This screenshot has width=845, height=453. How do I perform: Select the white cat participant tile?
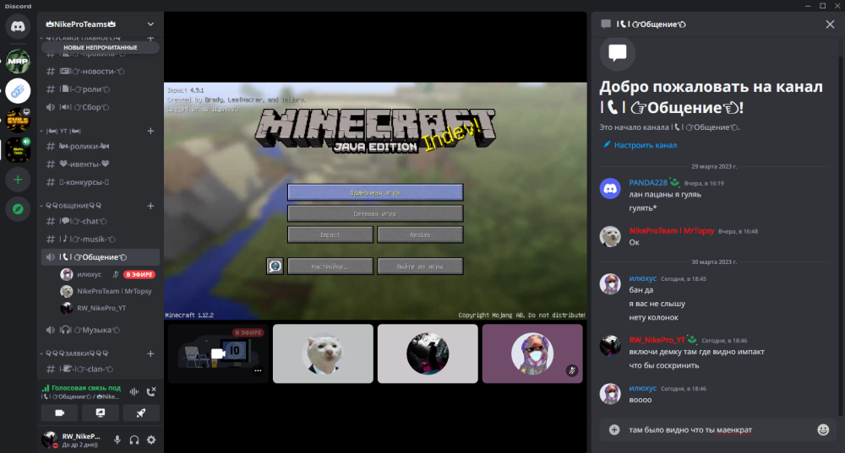click(323, 353)
